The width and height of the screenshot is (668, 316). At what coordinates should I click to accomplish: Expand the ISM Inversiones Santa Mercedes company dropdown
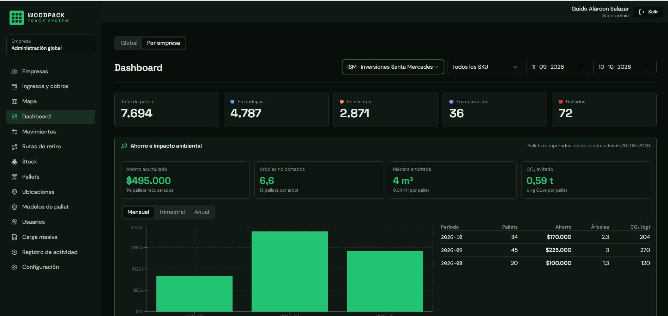point(393,67)
